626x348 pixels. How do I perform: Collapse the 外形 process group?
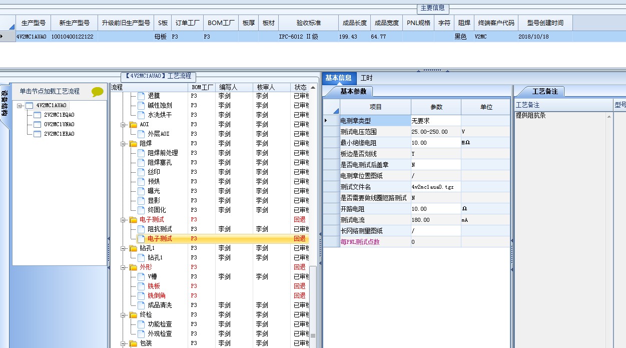(x=123, y=267)
